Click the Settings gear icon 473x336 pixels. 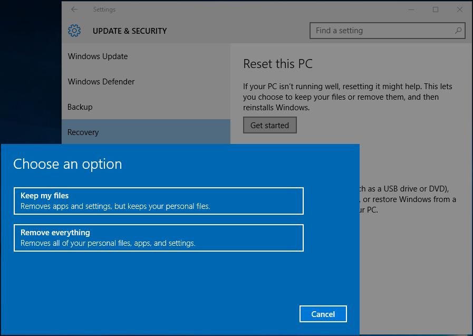point(74,31)
